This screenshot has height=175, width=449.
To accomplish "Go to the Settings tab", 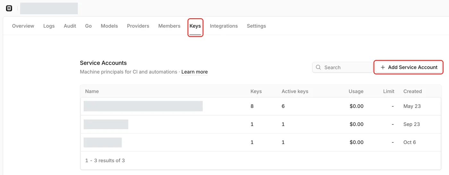I will 256,26.
